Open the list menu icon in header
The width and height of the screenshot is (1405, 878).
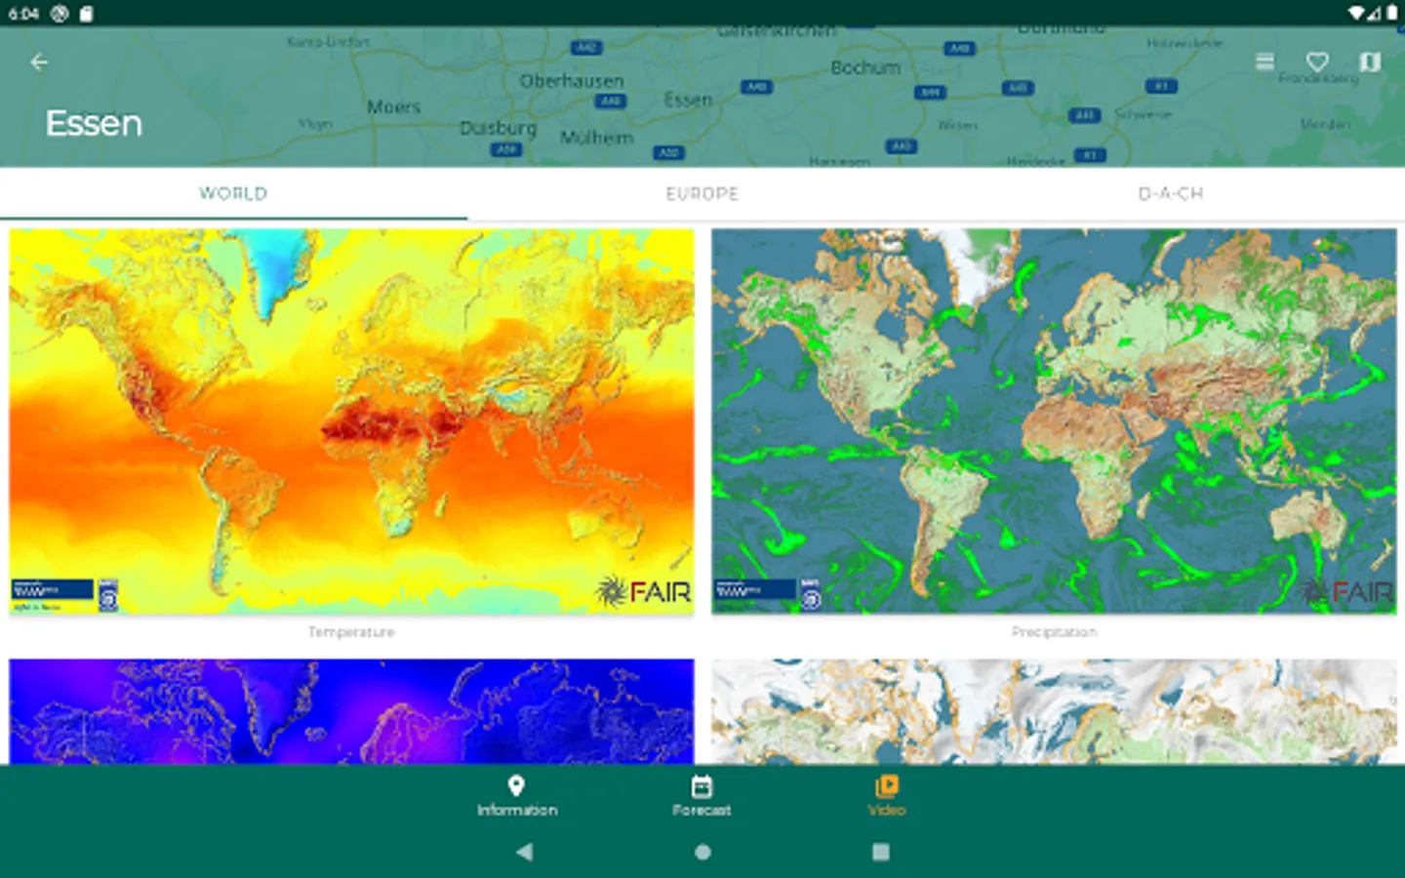tap(1264, 62)
